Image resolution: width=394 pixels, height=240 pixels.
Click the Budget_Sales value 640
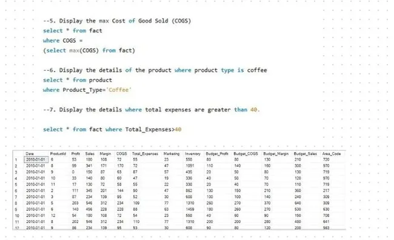(x=298, y=203)
